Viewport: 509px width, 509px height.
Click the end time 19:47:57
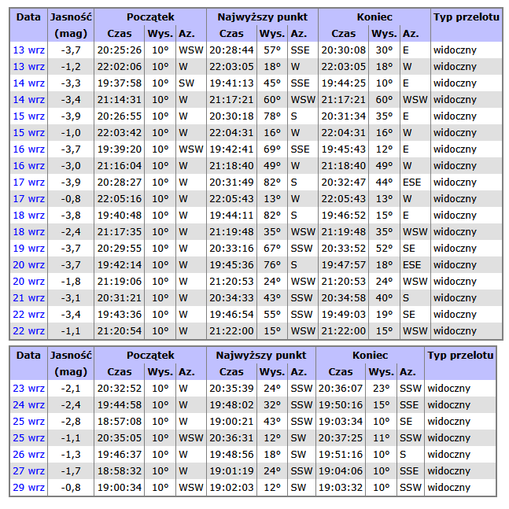[x=344, y=265]
